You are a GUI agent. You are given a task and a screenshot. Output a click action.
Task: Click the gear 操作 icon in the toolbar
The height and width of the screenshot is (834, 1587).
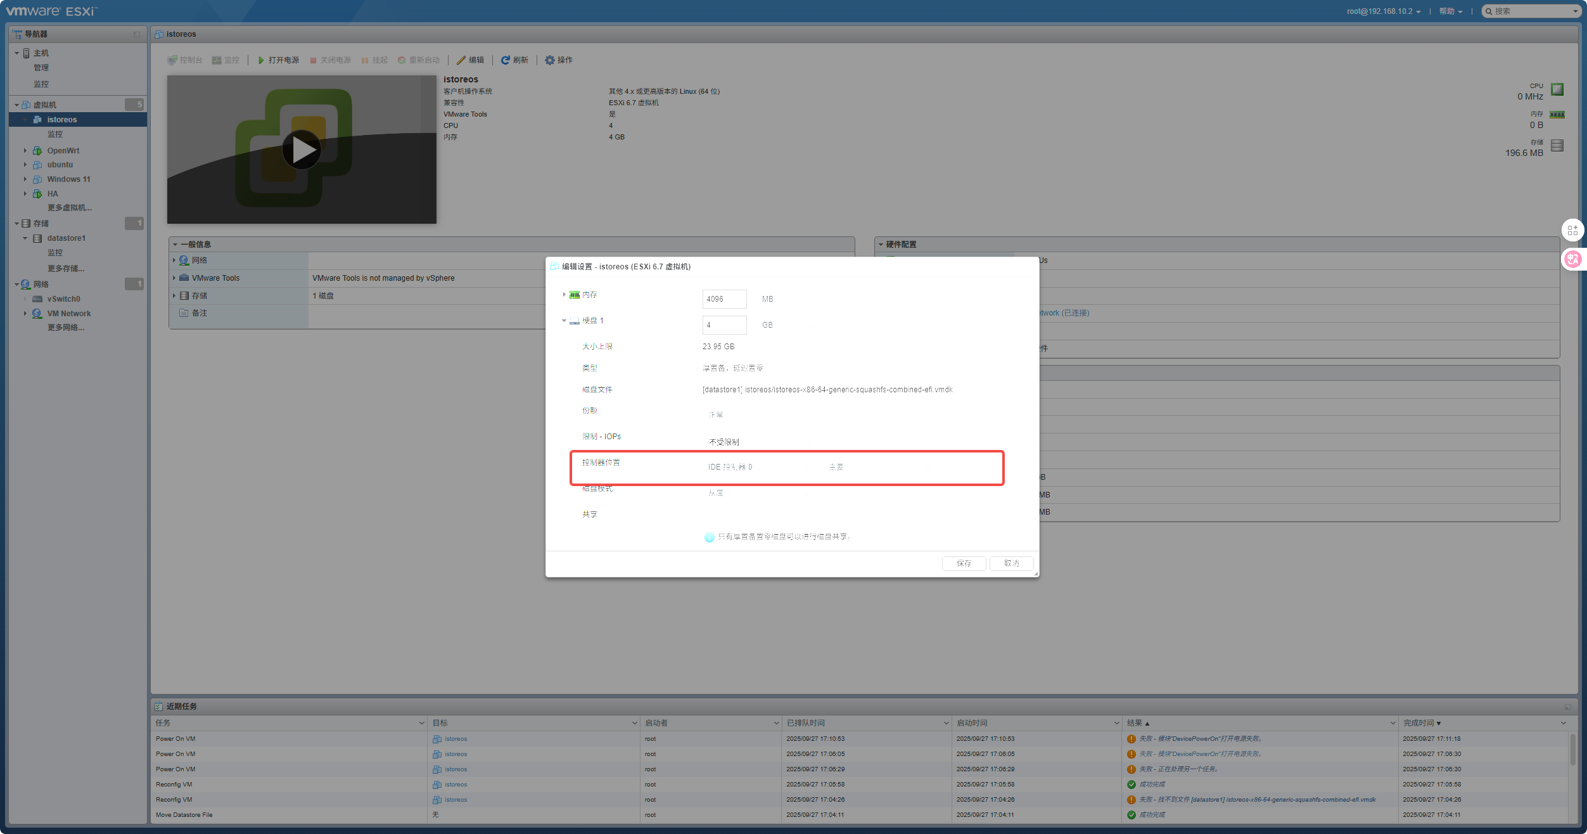[x=550, y=60]
